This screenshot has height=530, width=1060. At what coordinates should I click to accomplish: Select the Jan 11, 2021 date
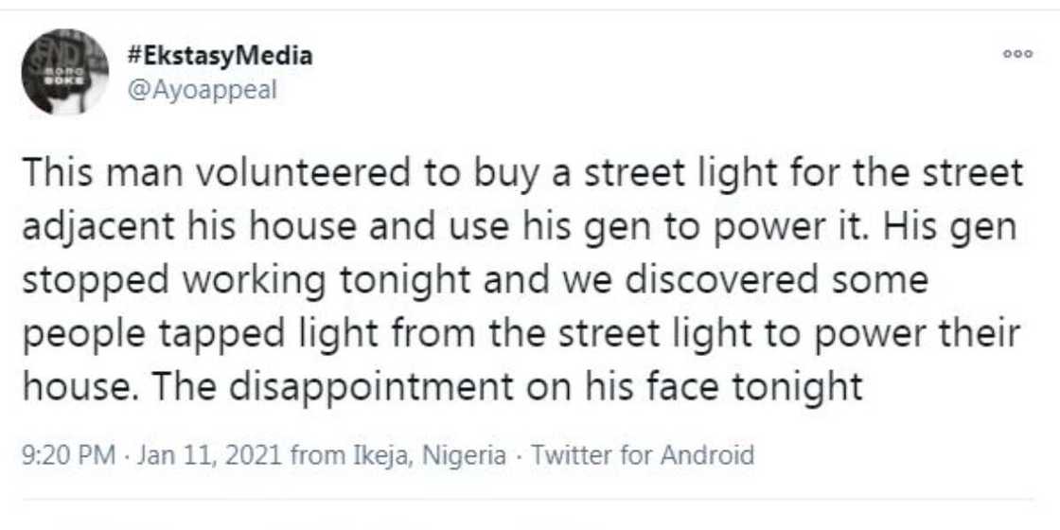pos(209,455)
